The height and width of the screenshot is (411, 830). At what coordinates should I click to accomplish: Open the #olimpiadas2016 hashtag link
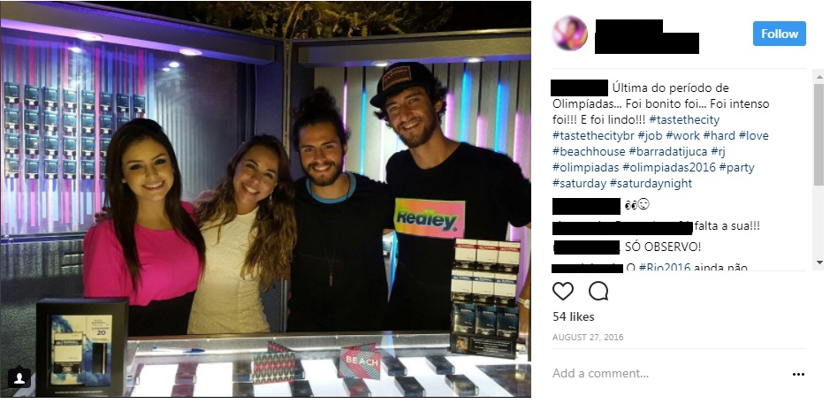(x=668, y=167)
